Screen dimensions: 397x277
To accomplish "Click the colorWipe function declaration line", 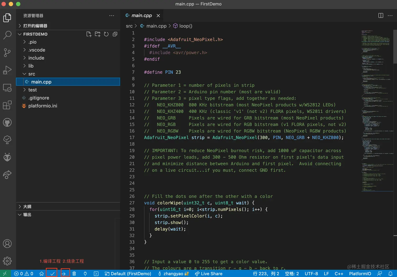I will [199, 203].
